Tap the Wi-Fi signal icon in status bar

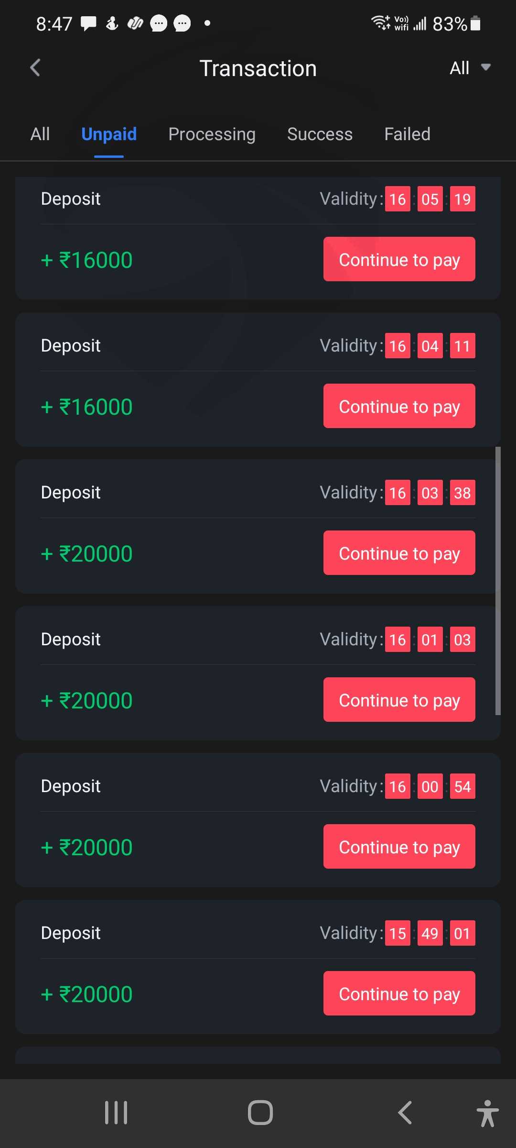pos(381,22)
